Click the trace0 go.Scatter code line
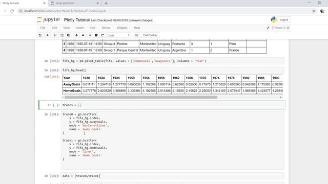This screenshot has height=184, width=328. [79, 114]
